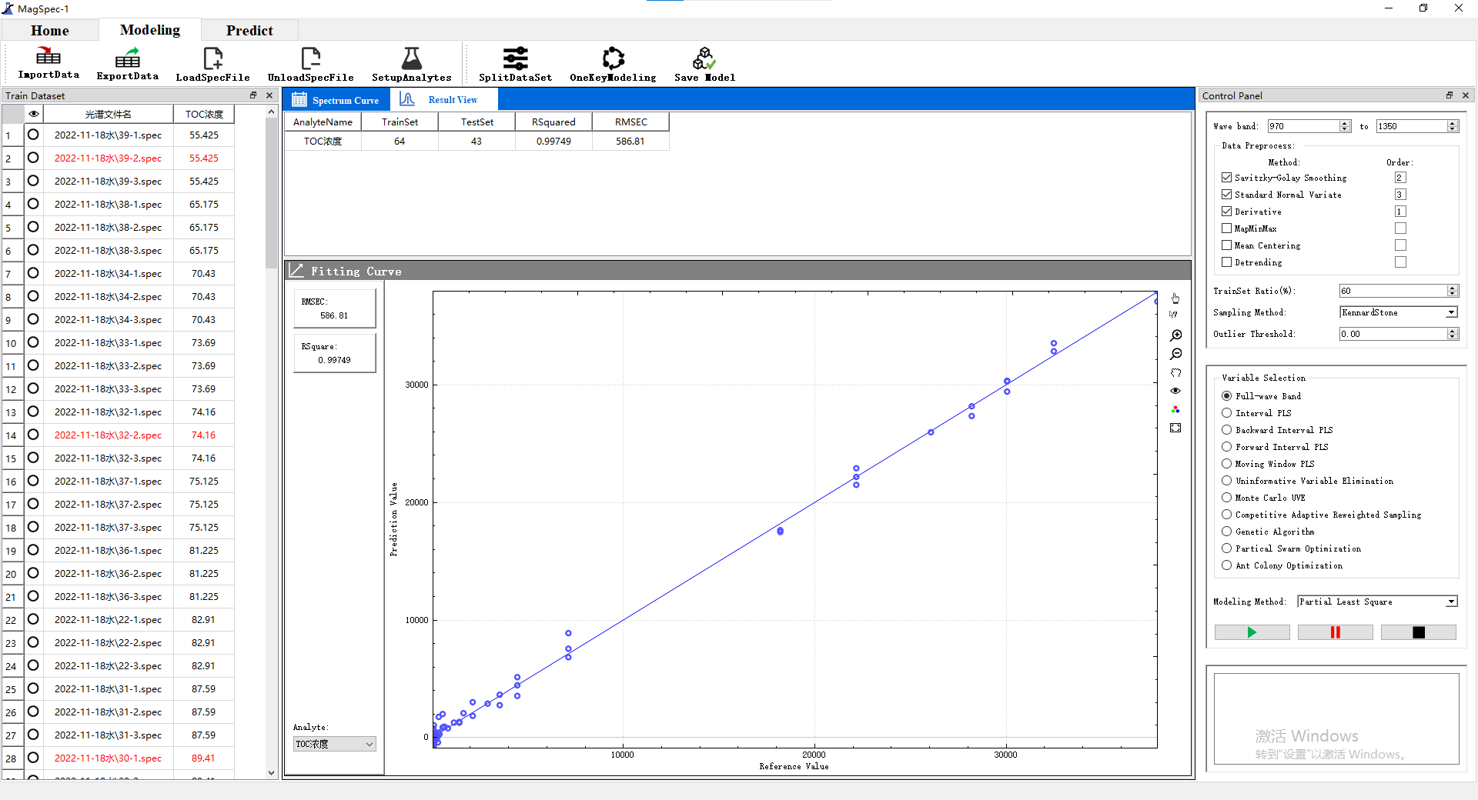
Task: Enable Mean Centering checkbox
Action: tap(1226, 245)
